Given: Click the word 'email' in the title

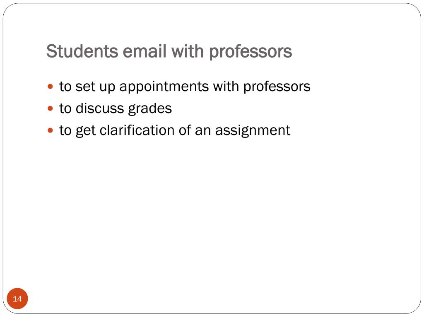Looking at the screenshot, I should [145, 51].
